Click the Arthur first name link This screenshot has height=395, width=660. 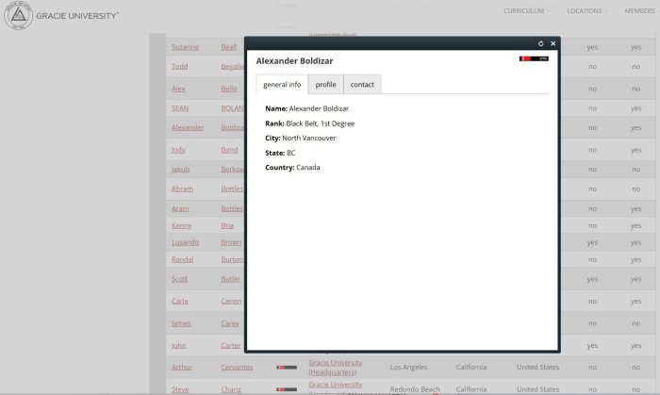tap(182, 368)
